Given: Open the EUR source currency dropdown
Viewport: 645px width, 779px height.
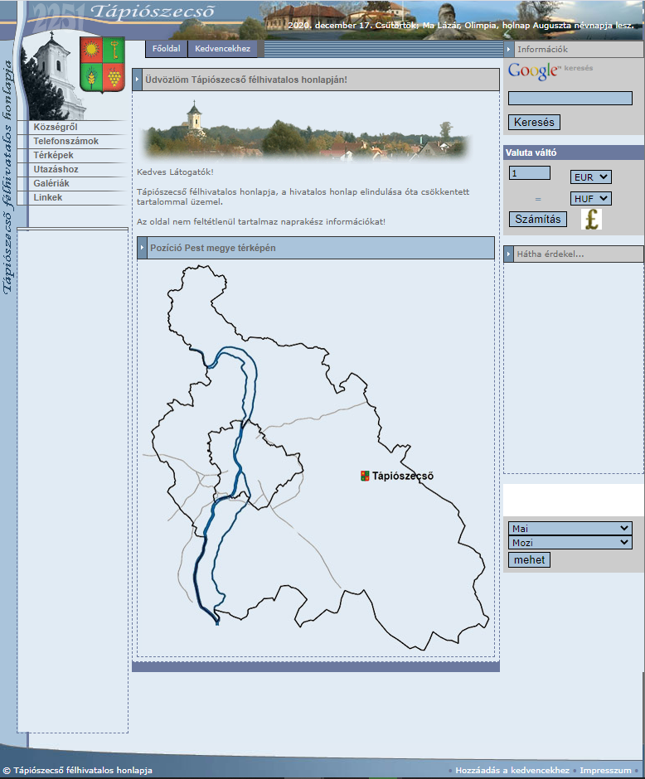Looking at the screenshot, I should coord(590,177).
